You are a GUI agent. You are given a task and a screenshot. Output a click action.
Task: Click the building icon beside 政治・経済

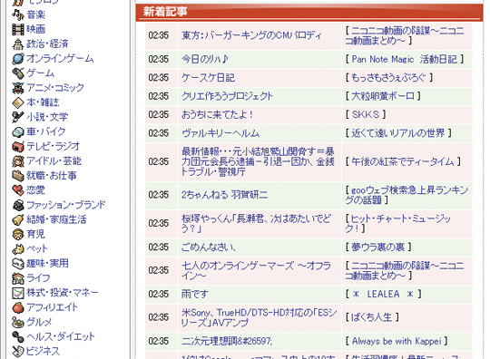[18, 44]
